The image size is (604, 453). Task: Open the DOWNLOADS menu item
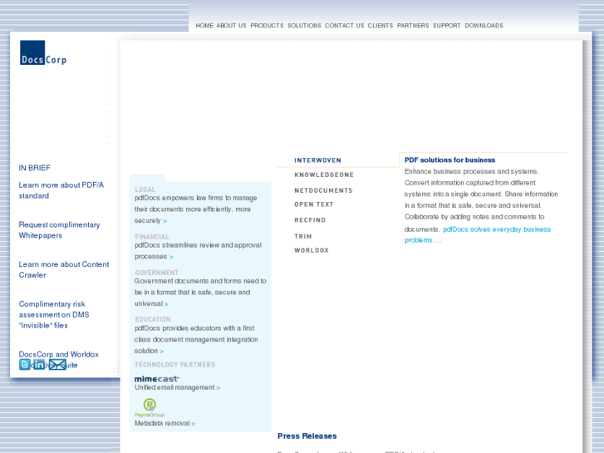click(x=484, y=26)
